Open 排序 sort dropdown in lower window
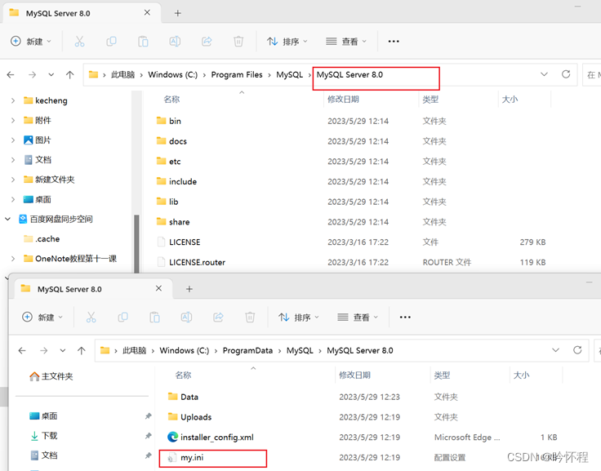This screenshot has width=601, height=471. click(299, 318)
